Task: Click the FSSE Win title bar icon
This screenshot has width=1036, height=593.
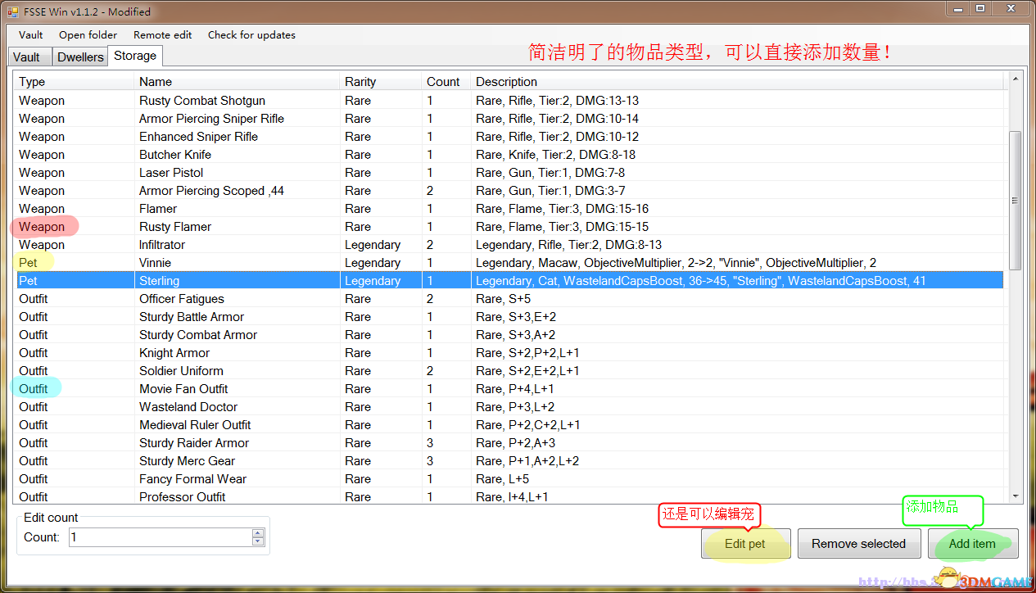Action: [13, 12]
